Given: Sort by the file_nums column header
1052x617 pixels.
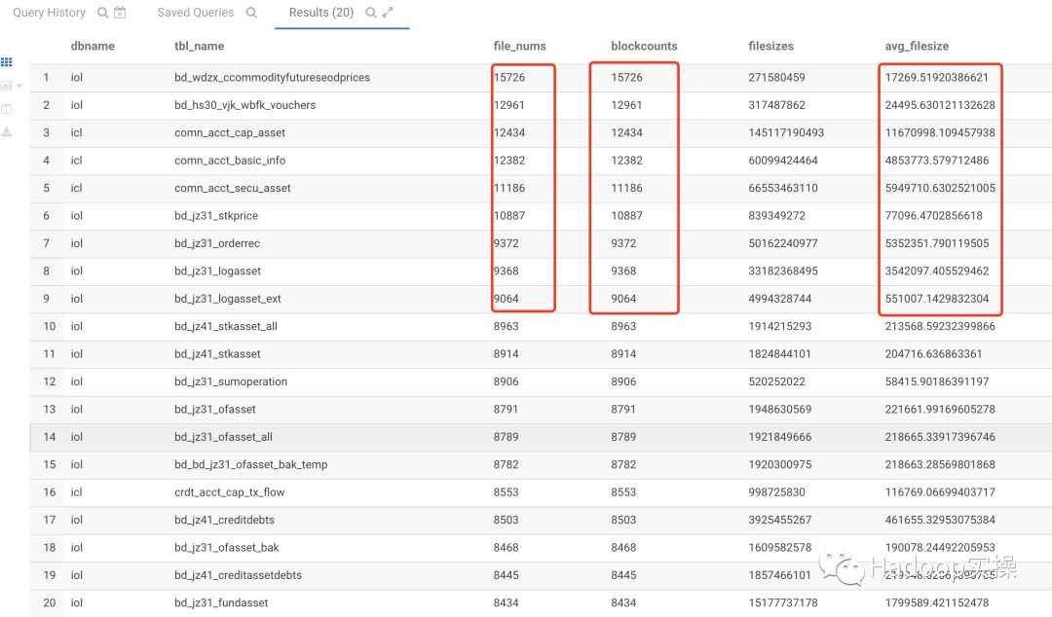Looking at the screenshot, I should (x=519, y=46).
